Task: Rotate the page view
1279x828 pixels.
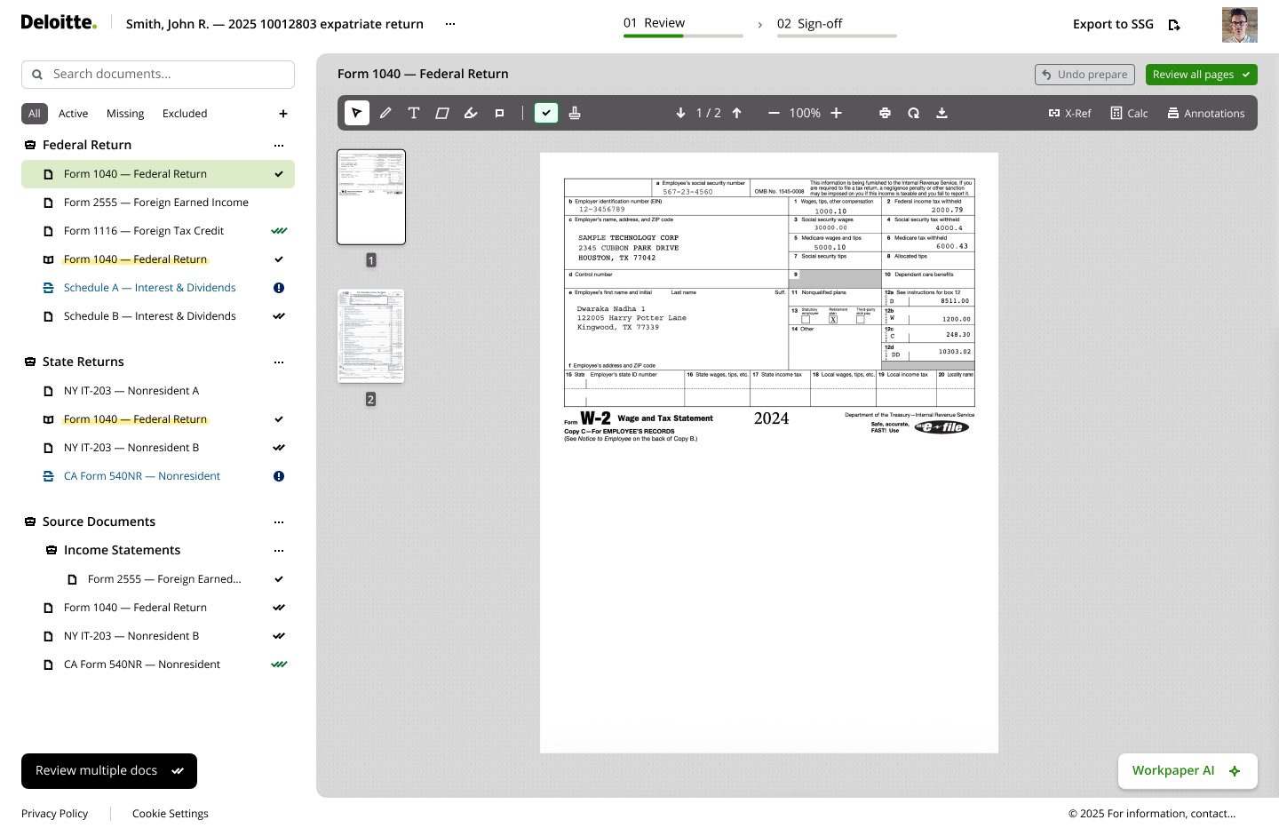Action: click(913, 113)
